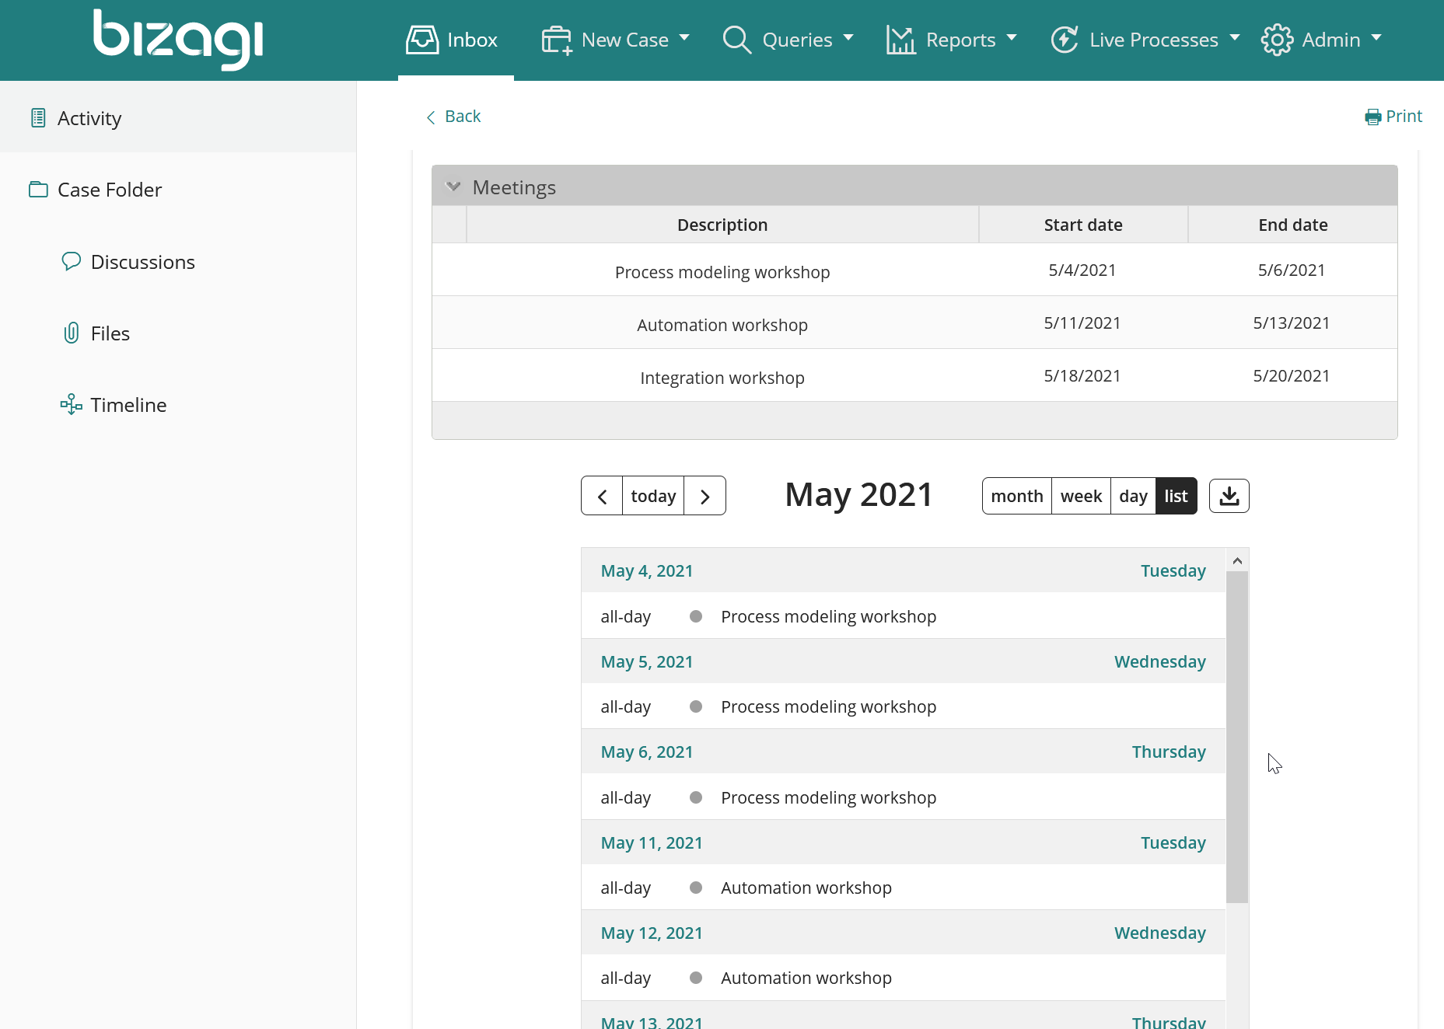Select the list calendar view
This screenshot has width=1444, height=1029.
click(x=1176, y=496)
